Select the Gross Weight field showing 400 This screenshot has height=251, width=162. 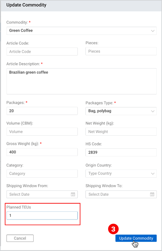click(42, 152)
